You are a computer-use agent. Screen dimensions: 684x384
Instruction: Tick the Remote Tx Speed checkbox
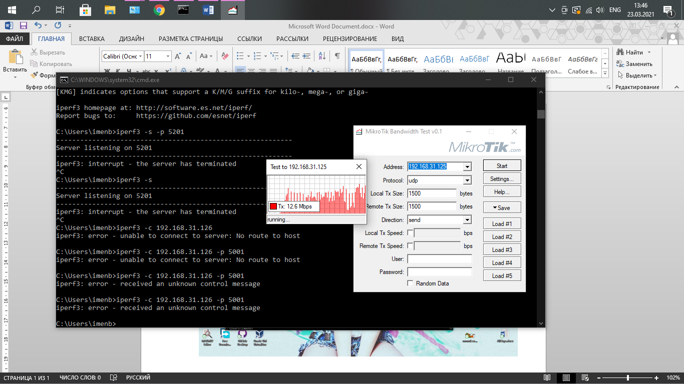[411, 246]
